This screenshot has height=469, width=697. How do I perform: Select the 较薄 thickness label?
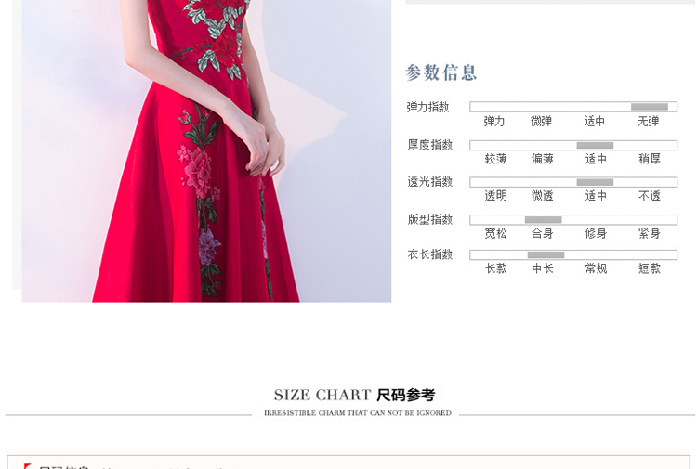point(495,159)
